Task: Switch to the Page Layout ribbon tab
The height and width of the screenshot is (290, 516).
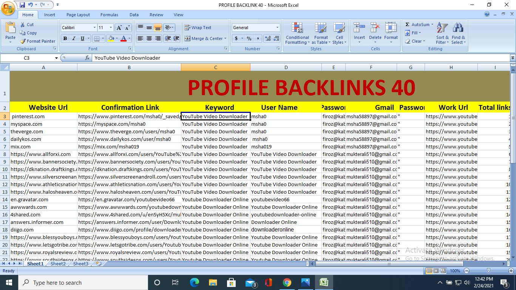Action: pos(78,15)
